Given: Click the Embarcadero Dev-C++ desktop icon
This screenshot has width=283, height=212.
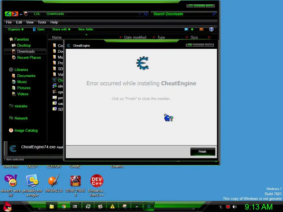Looking at the screenshot, I should coord(97,185).
